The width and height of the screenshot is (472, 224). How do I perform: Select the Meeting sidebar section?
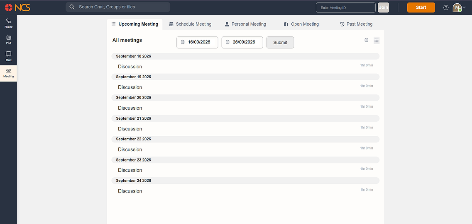[x=8, y=73]
